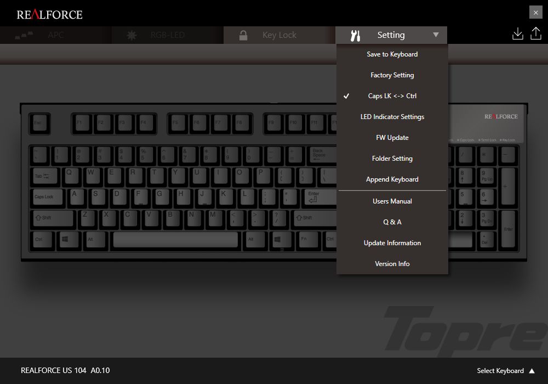Open the Users Manual entry

(x=392, y=201)
